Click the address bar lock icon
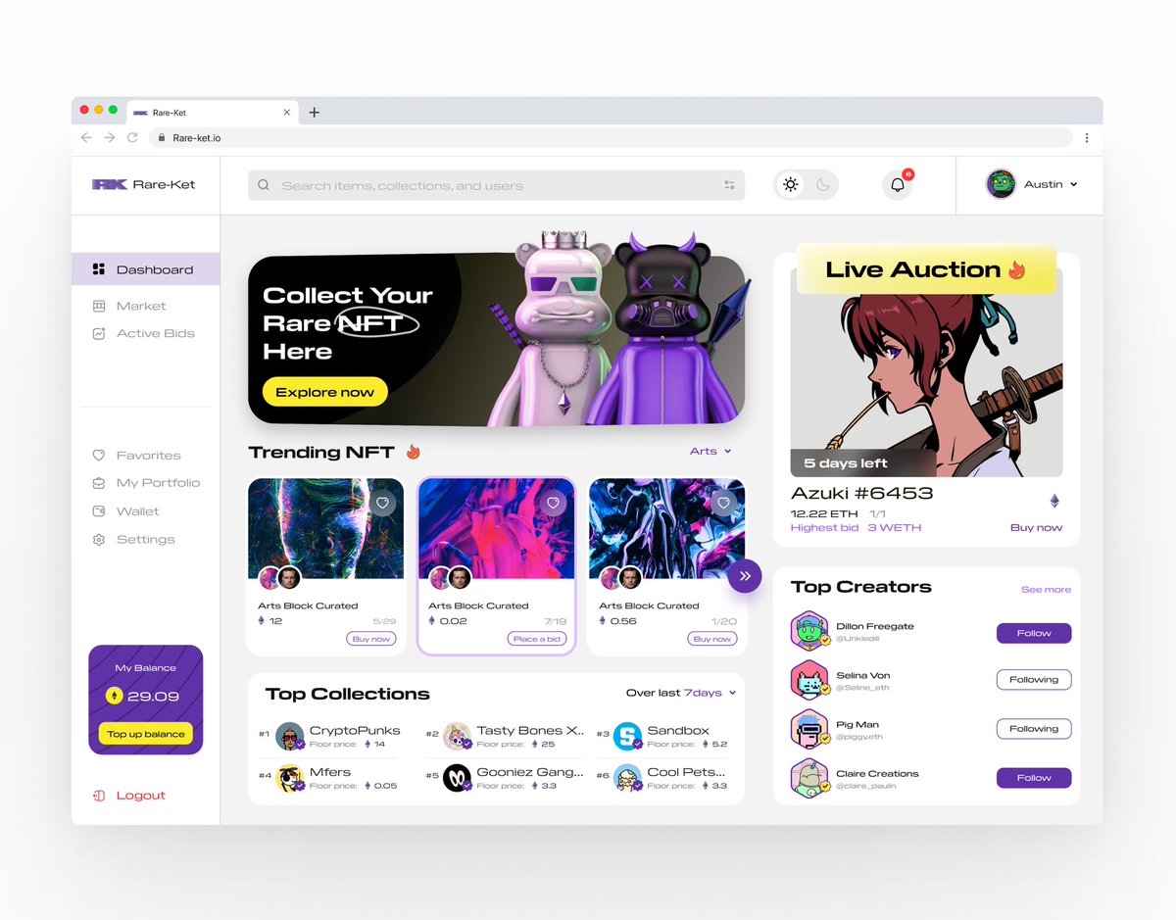Image resolution: width=1176 pixels, height=920 pixels. pos(163,138)
